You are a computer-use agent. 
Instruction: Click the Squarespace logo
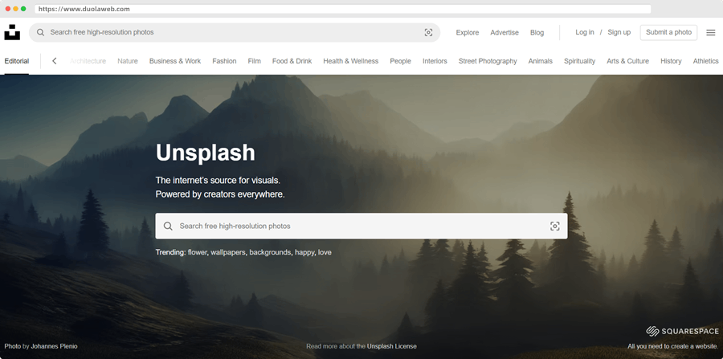682,331
